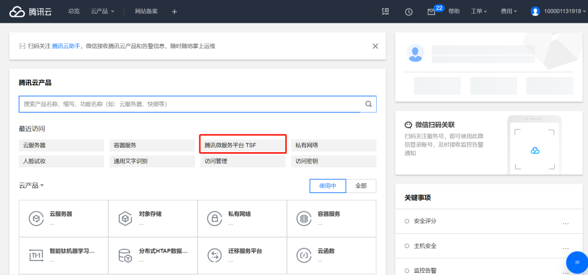
Task: Click the 对象存储 product icon
Action: (125, 218)
